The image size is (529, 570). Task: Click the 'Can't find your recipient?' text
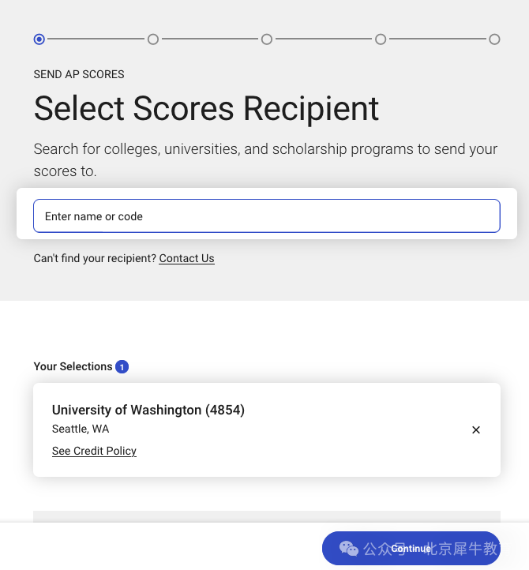(x=95, y=258)
